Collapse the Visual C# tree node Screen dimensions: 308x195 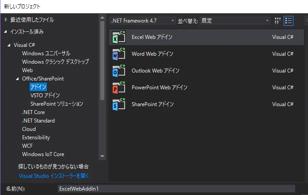click(9, 45)
